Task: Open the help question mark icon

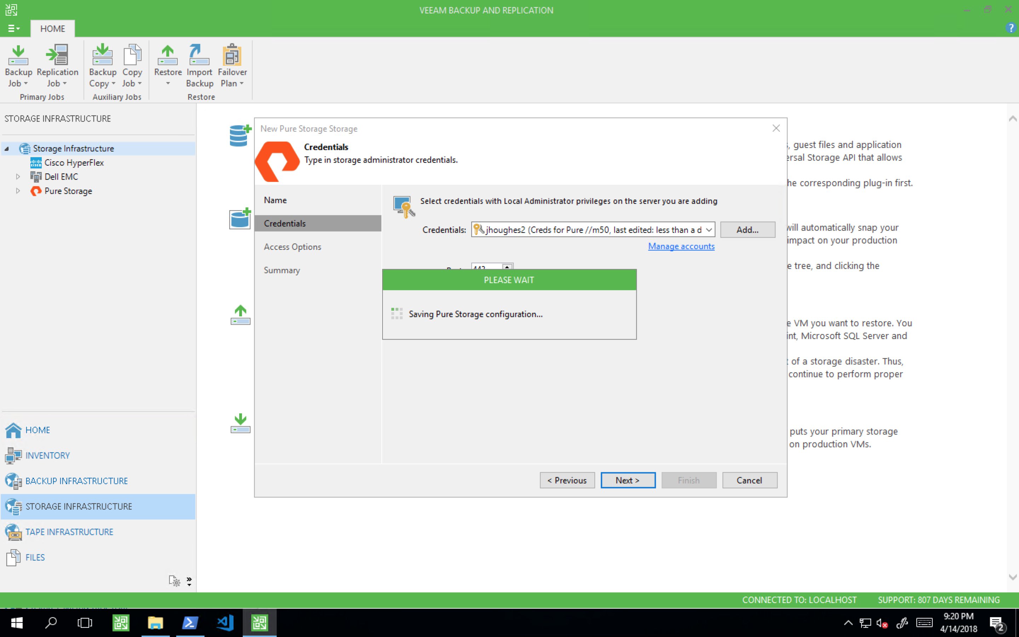Action: pos(1010,28)
